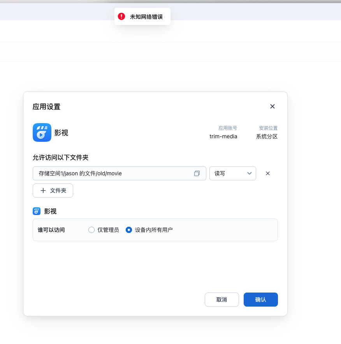Click the small 影视 icon above the access settings
Viewport: 341px width, 344px height.
(36, 211)
